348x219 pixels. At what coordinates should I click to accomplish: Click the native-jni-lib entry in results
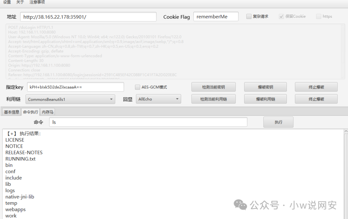[20, 197]
